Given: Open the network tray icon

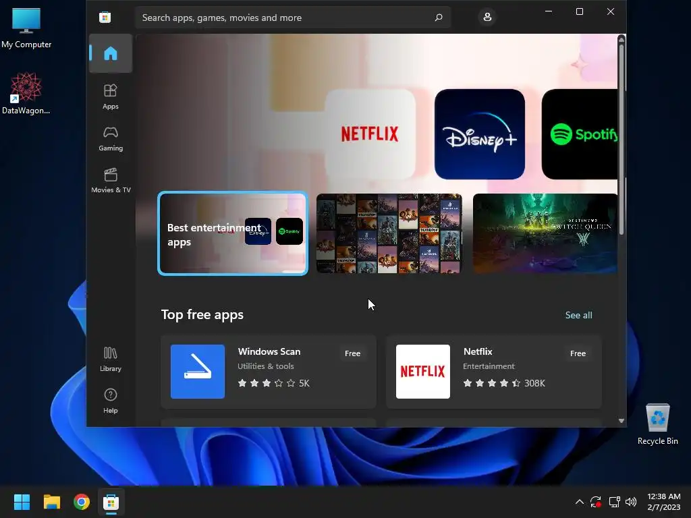Looking at the screenshot, I should point(614,502).
